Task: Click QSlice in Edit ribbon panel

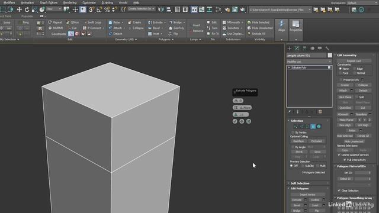Action: pos(72,22)
